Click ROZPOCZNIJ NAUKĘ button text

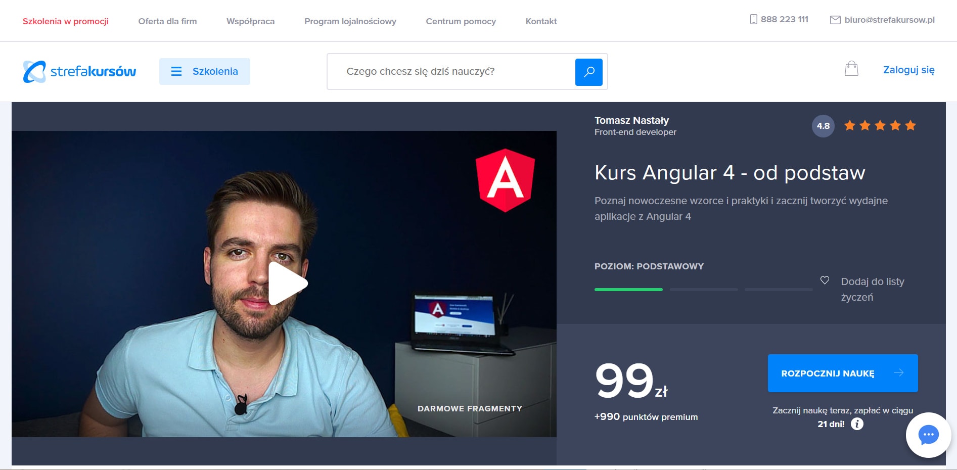pyautogui.click(x=828, y=373)
